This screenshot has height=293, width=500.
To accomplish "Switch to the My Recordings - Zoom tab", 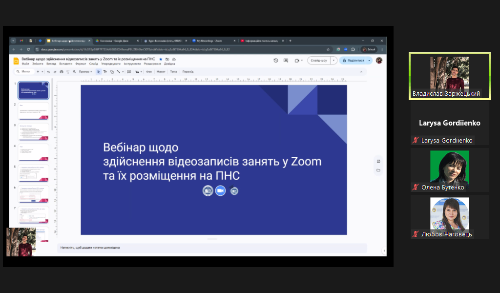I will click(x=209, y=41).
